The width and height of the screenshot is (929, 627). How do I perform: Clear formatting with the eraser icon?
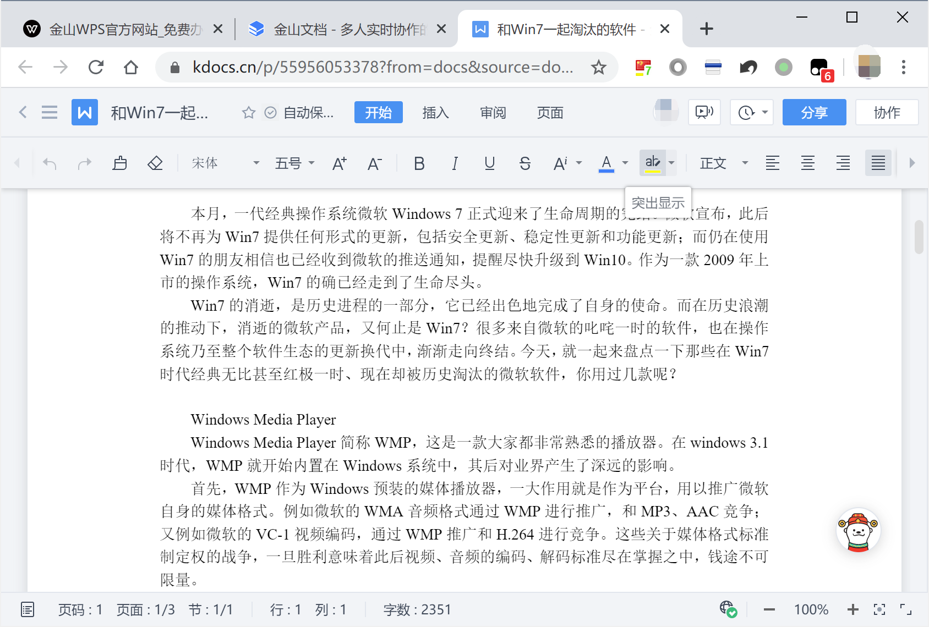155,163
